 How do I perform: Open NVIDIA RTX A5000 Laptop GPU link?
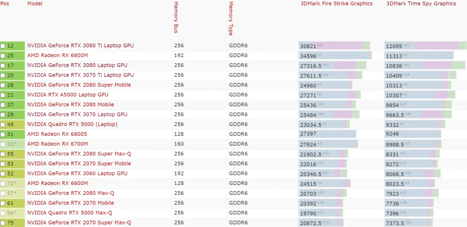click(x=68, y=95)
